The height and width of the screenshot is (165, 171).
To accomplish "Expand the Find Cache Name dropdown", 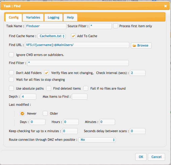I will (51, 36).
